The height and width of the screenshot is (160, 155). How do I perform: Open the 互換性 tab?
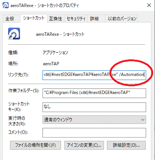point(55,19)
